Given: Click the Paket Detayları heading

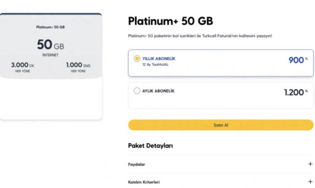Looking at the screenshot, I should click(x=150, y=146).
